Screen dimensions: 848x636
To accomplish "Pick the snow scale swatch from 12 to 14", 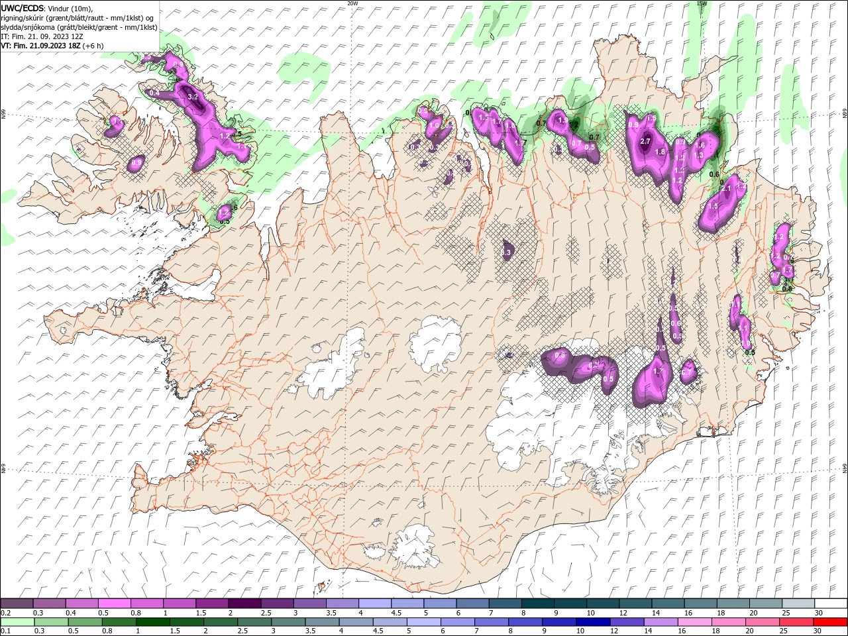I will 635,603.
